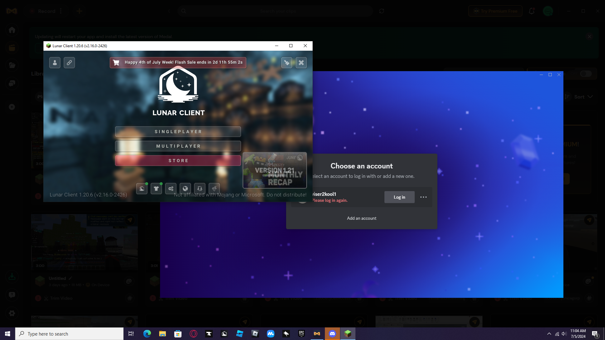Click the download icon in Medal sidebar
Image resolution: width=605 pixels, height=340 pixels.
coord(12,277)
